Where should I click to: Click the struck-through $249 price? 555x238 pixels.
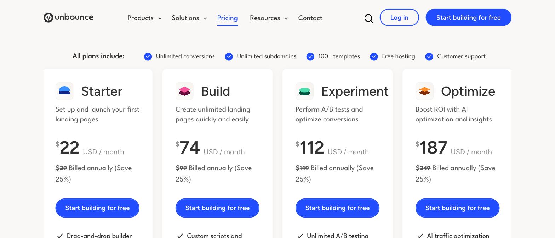(423, 168)
